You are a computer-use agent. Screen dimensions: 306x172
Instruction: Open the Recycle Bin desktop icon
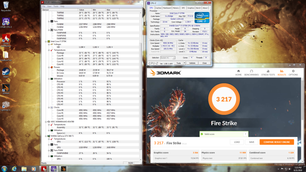(6, 6)
